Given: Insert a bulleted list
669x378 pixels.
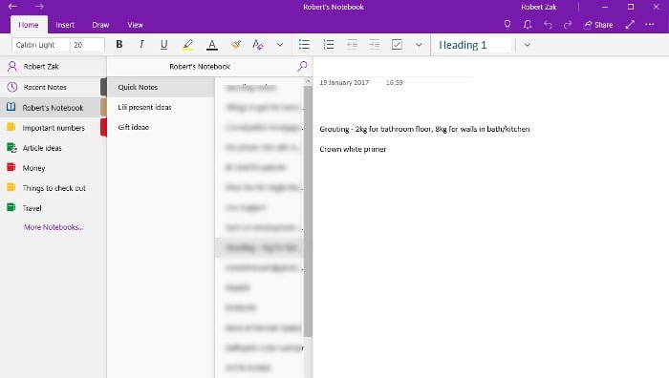Looking at the screenshot, I should [304, 44].
